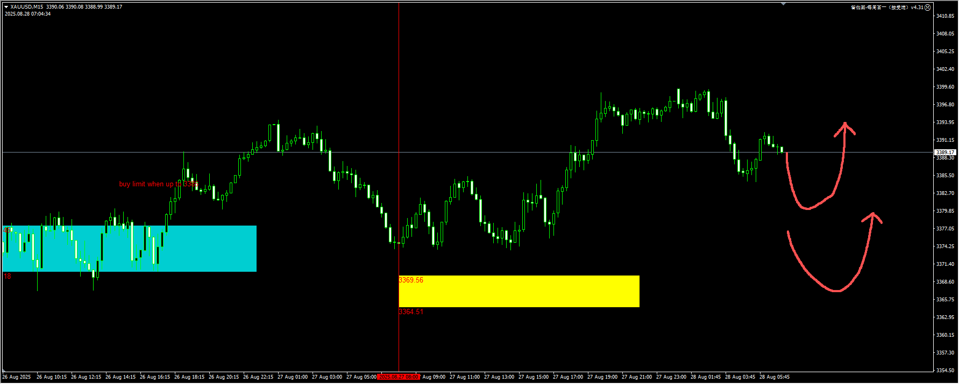Image resolution: width=959 pixels, height=384 pixels.
Task: Click the sad face expert advisor icon
Action: pos(928,8)
